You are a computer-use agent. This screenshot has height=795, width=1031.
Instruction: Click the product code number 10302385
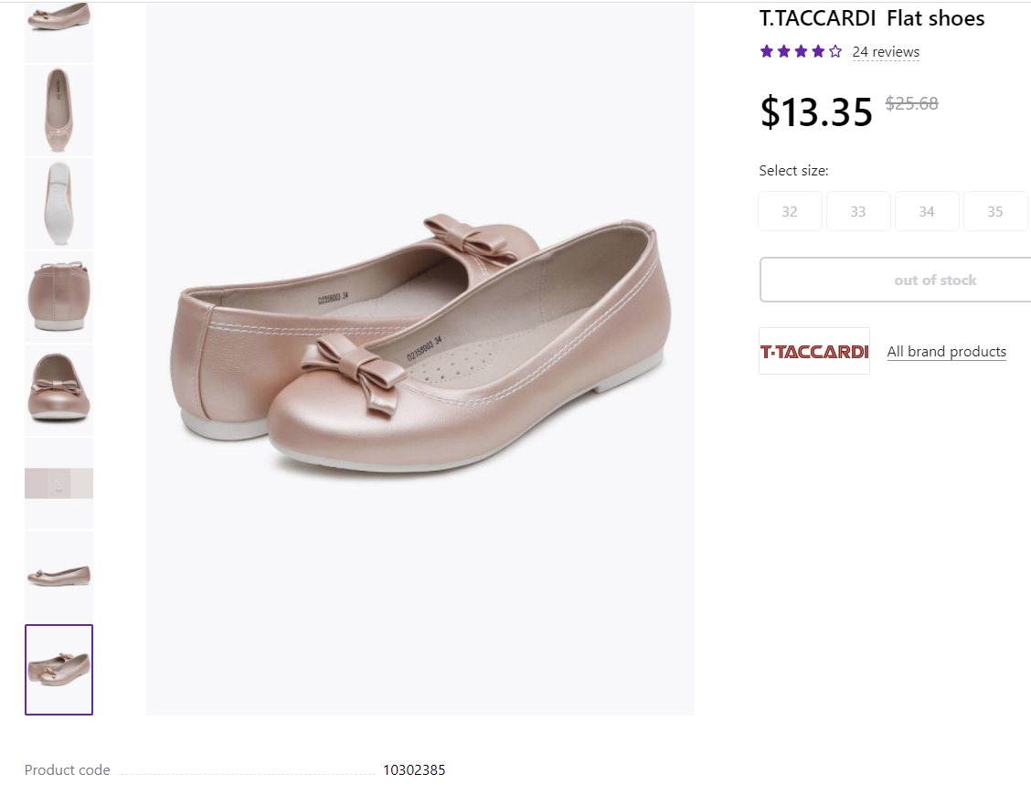point(414,770)
